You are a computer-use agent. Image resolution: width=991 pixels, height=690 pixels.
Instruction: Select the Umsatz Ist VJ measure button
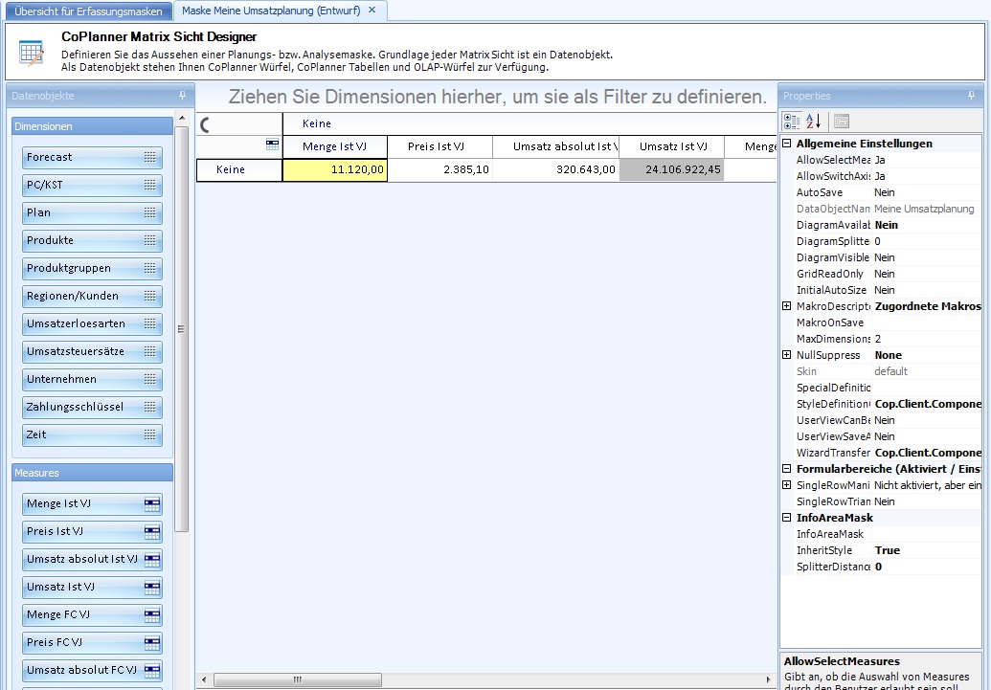92,588
